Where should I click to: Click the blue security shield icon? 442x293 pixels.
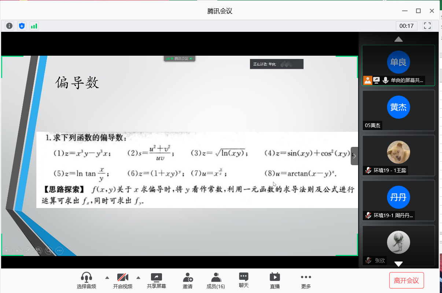coord(22,26)
